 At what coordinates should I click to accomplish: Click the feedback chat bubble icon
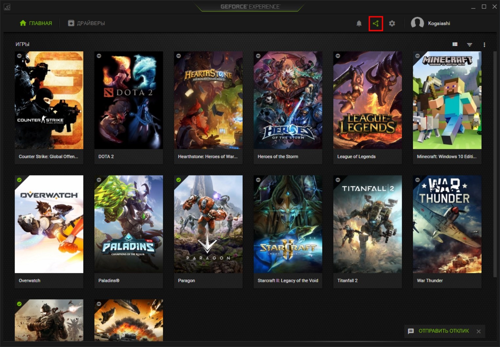click(x=411, y=331)
